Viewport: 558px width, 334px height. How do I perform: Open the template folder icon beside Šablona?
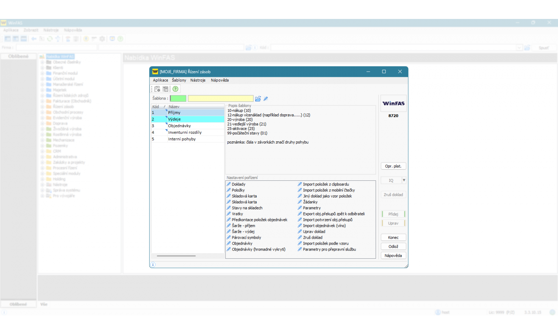258,99
